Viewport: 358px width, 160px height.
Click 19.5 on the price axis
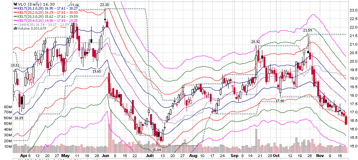(354, 70)
